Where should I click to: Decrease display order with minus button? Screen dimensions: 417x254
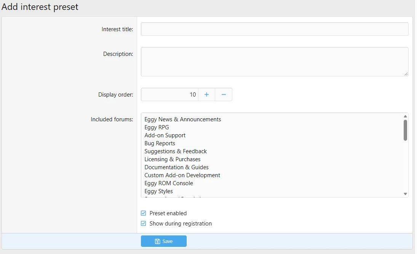(224, 94)
